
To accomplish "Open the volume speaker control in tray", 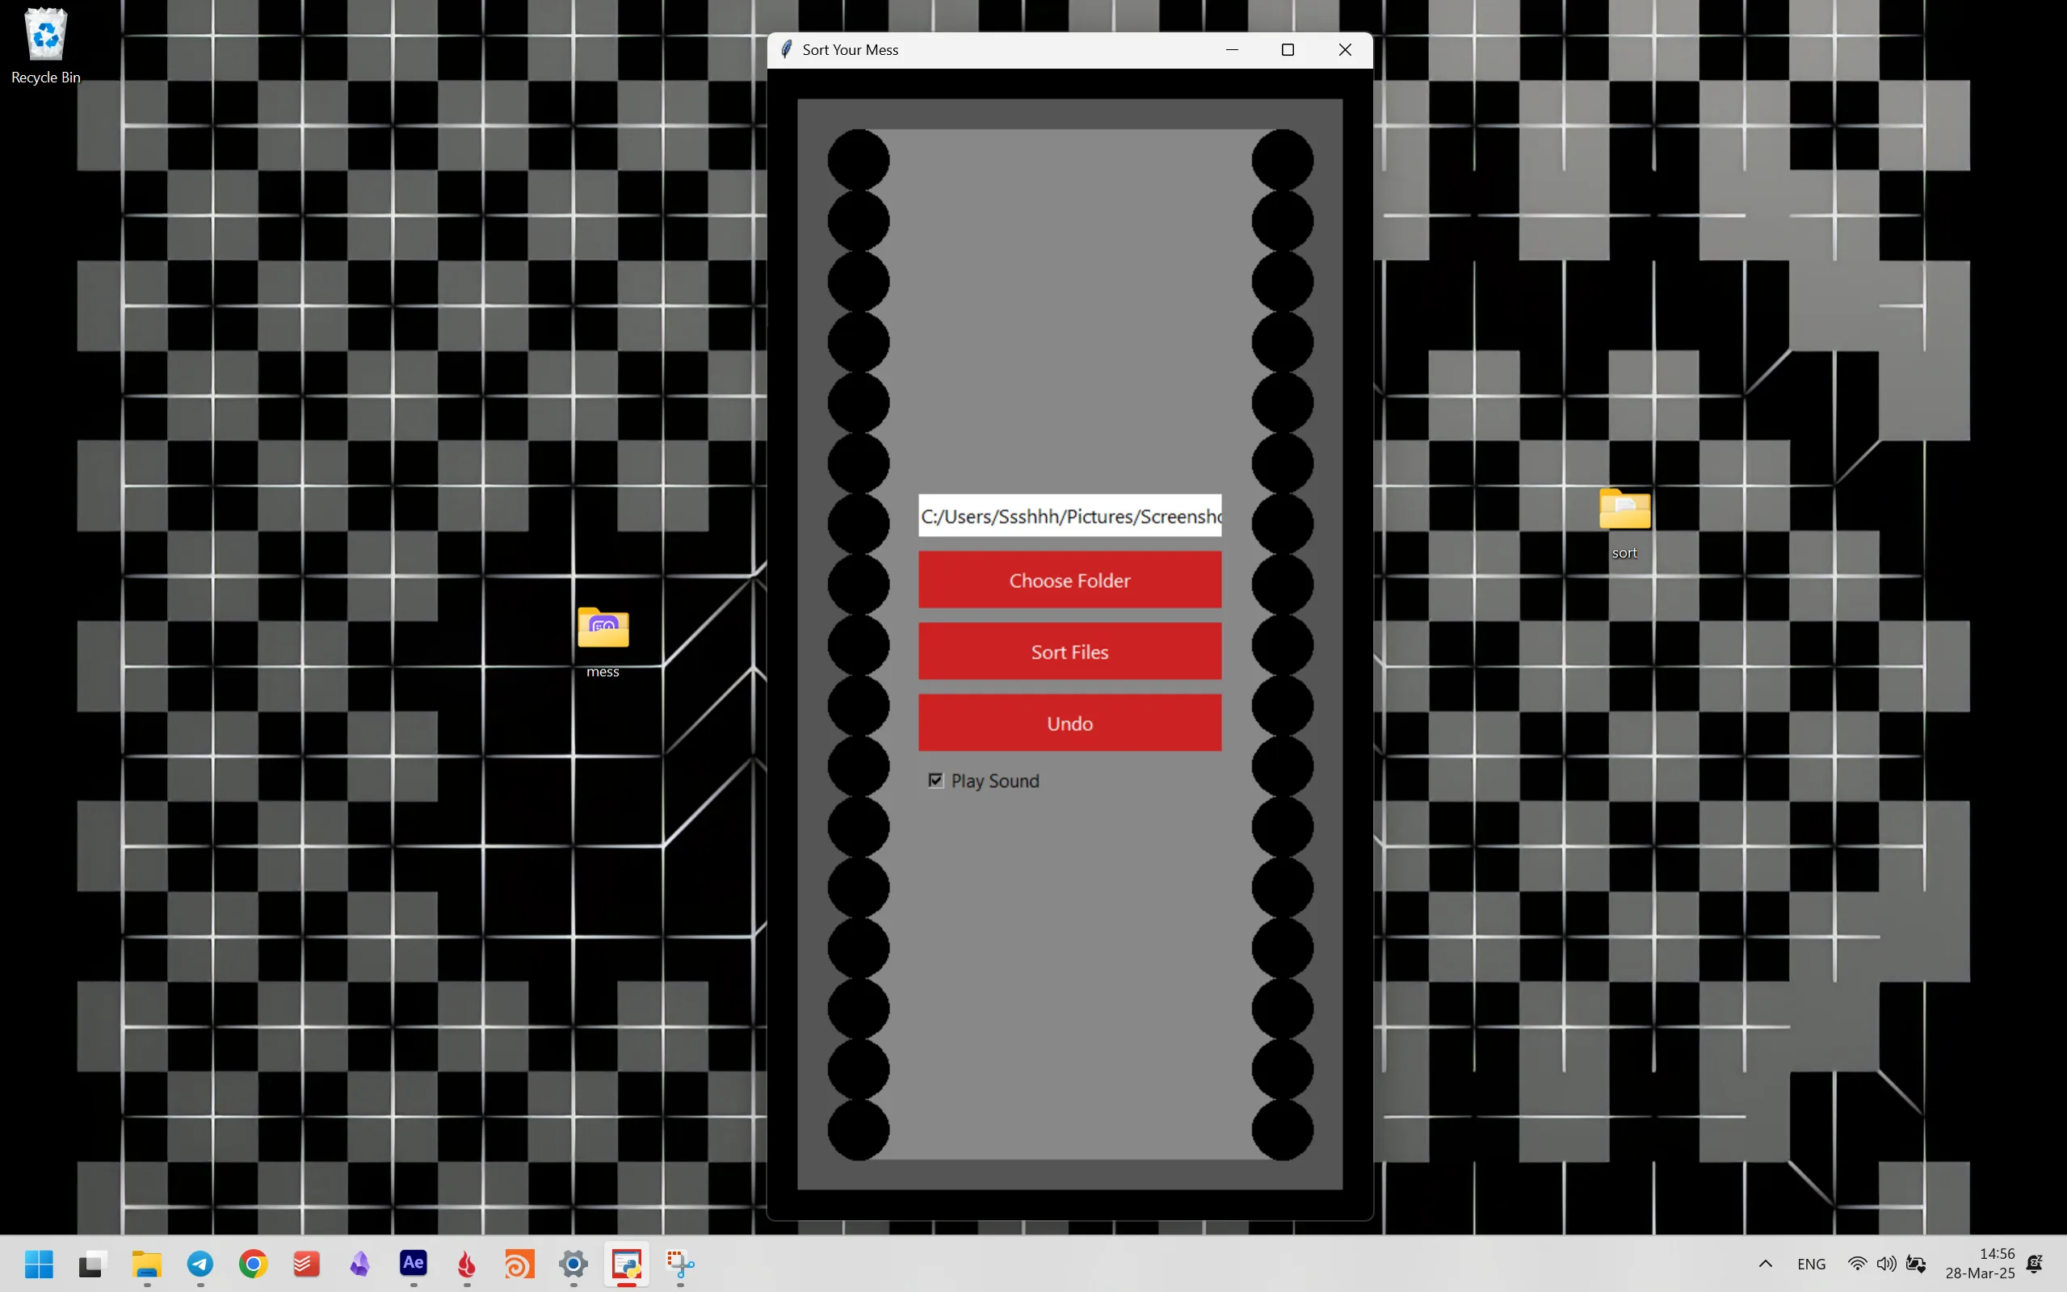I will (1886, 1264).
